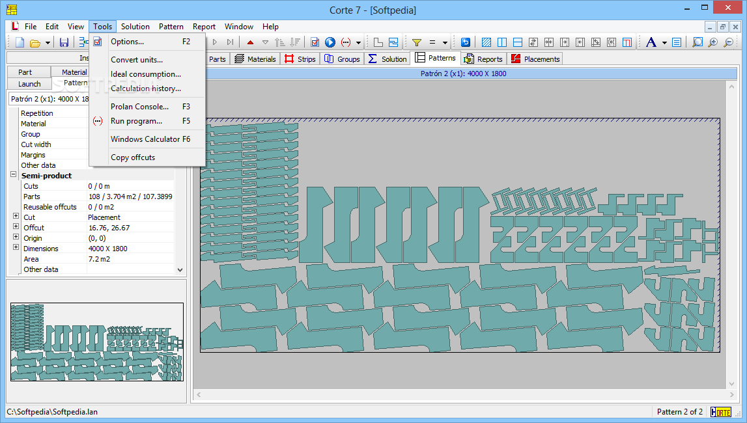747x423 pixels.
Task: Open the Solution tab with sigma icon
Action: pyautogui.click(x=388, y=59)
